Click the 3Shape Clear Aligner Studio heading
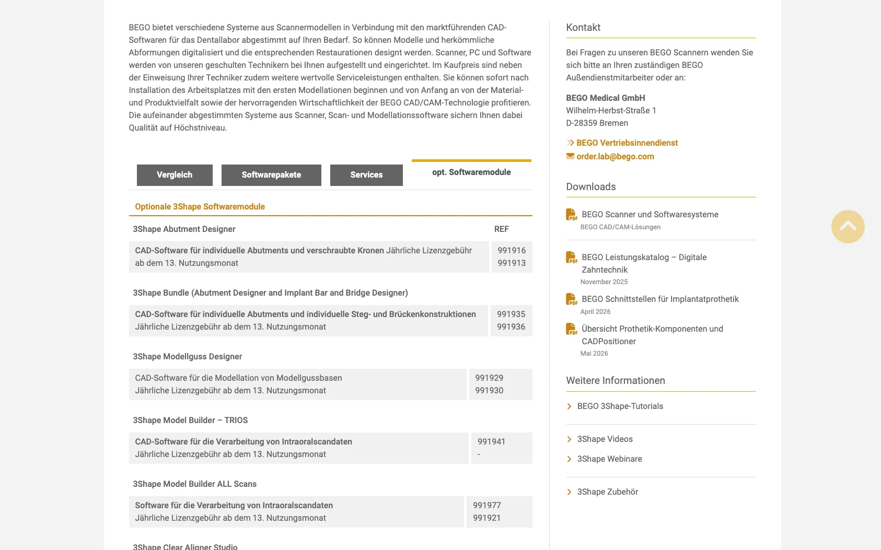Screen dimensions: 881x550 click(x=185, y=546)
